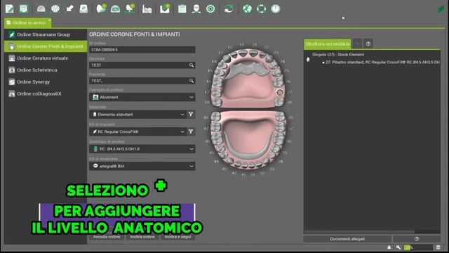
Task: Click the search icon in Dentista field
Action: (x=192, y=65)
